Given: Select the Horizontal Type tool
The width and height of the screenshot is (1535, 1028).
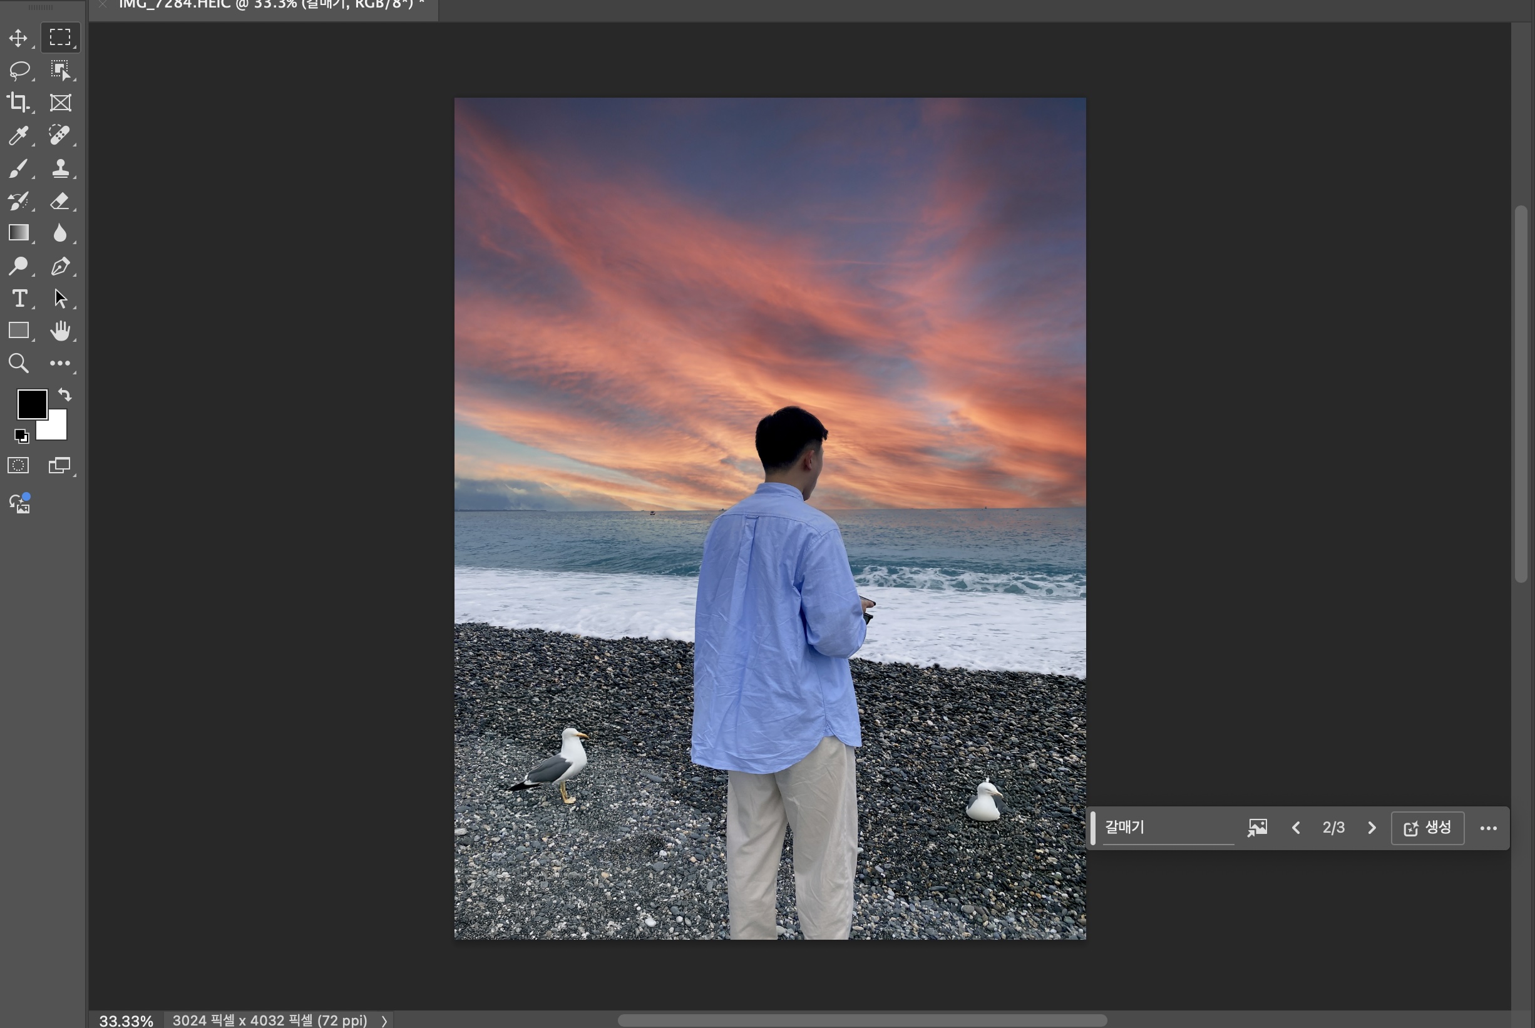Looking at the screenshot, I should 18,298.
